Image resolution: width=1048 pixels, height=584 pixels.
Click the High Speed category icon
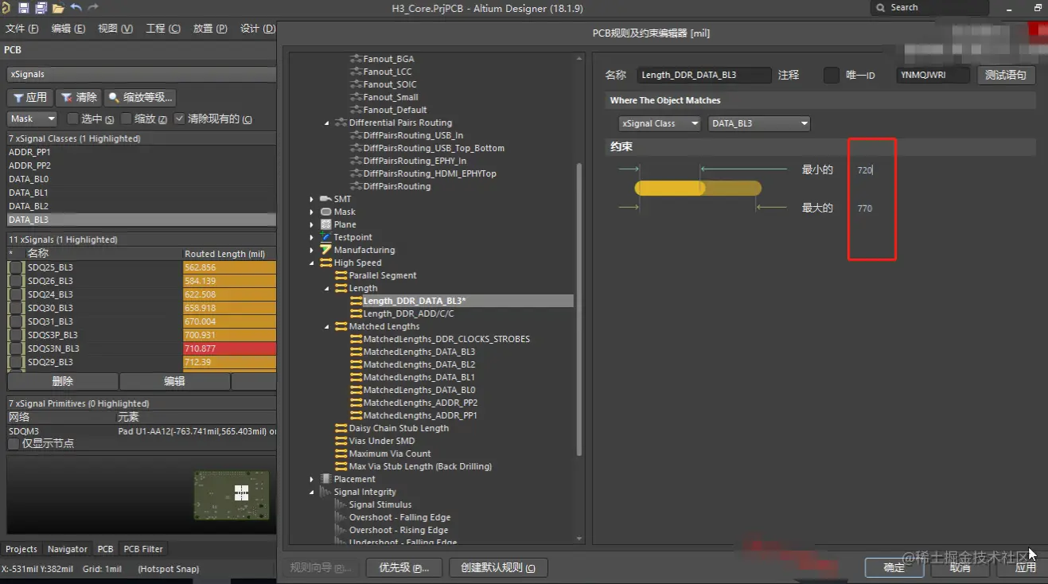tap(325, 263)
